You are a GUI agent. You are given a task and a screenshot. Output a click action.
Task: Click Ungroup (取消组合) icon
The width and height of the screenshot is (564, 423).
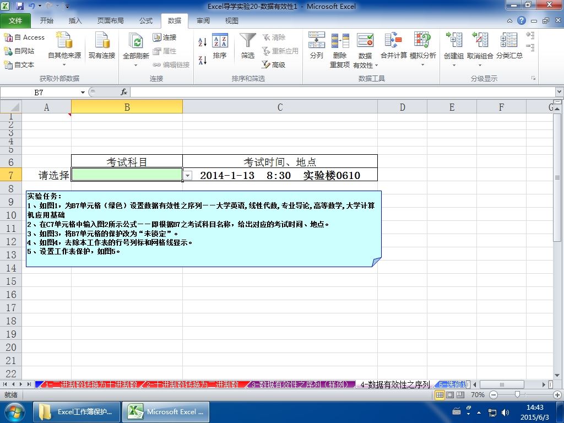coord(480,40)
